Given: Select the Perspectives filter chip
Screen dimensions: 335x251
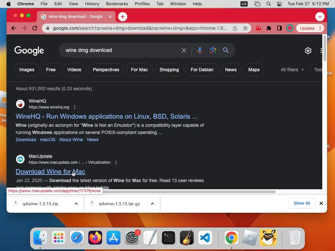Looking at the screenshot, I should pyautogui.click(x=106, y=70).
